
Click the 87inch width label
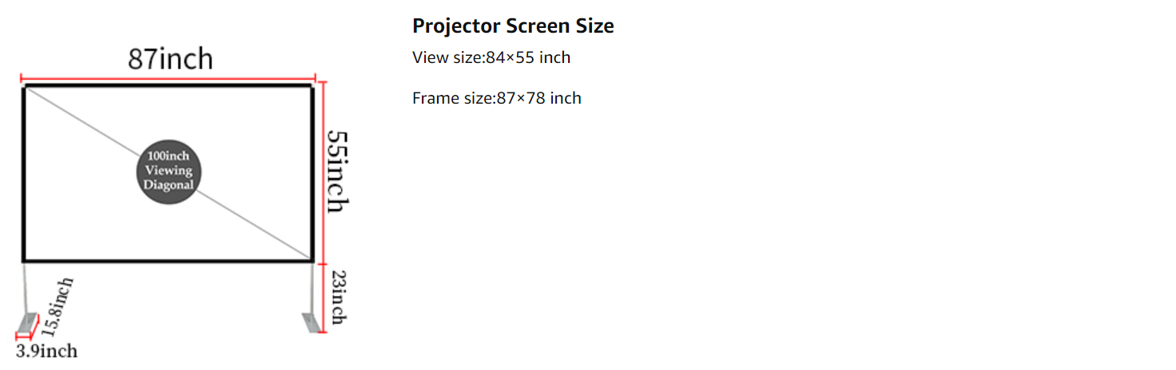click(x=171, y=59)
